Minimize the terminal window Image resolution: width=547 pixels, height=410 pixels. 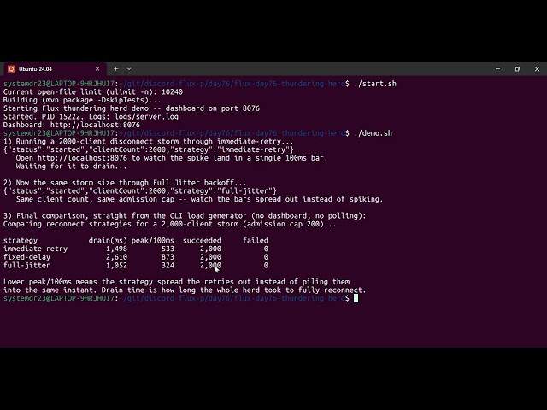click(497, 69)
